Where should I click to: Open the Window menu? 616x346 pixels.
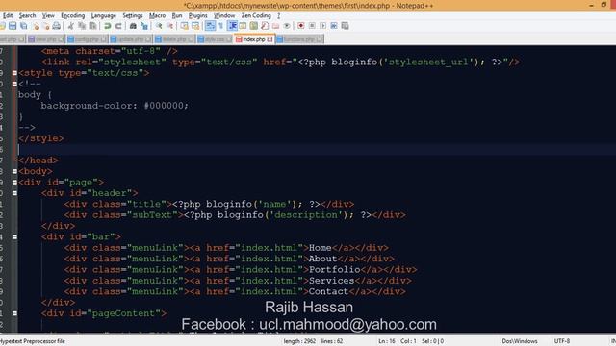click(x=224, y=15)
